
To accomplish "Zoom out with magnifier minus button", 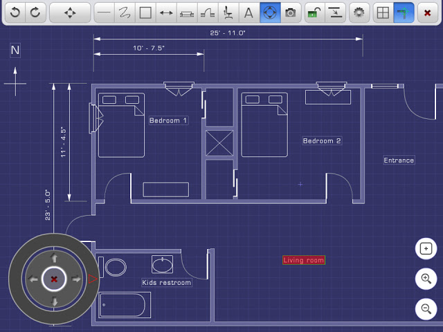I will coord(426,309).
